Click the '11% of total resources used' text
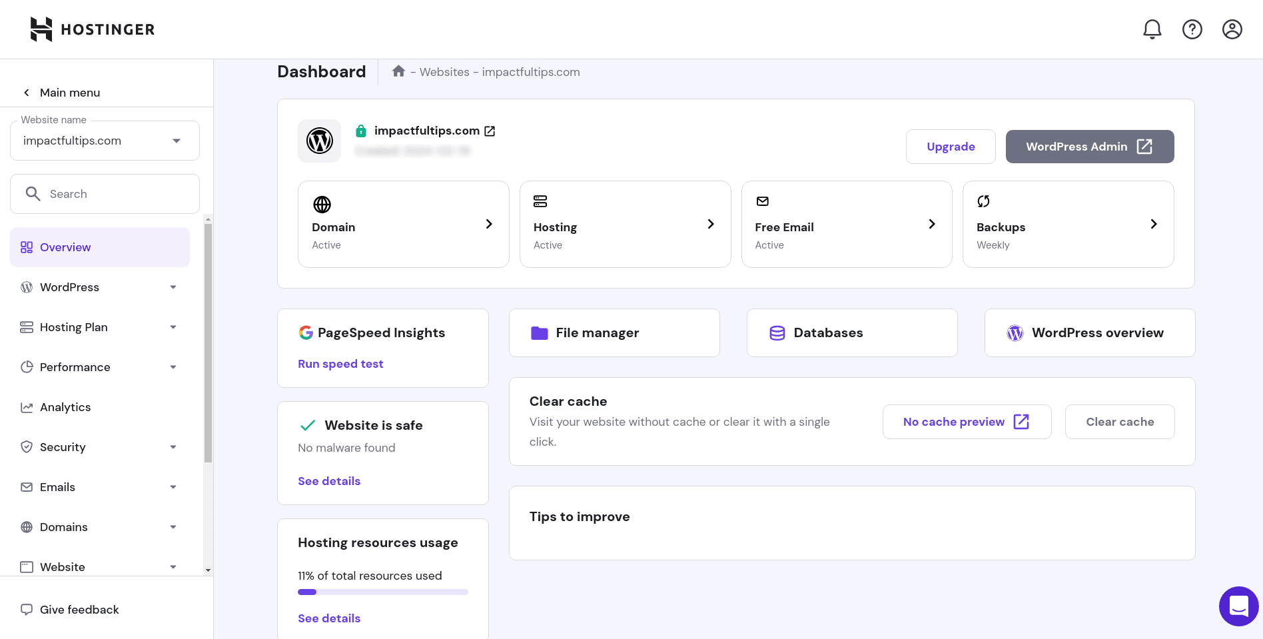Viewport: 1263px width, 639px height. click(x=370, y=576)
